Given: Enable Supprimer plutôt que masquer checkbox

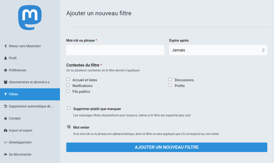Looking at the screenshot, I should (x=69, y=108).
